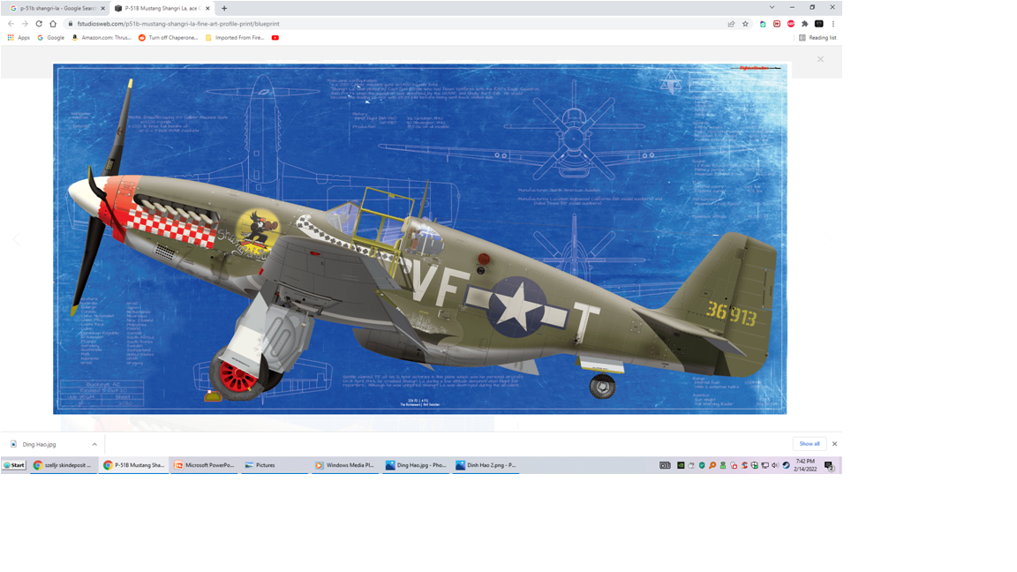Screen dimensions: 1017x572
Task: Close the downloads bar
Action: (x=835, y=444)
